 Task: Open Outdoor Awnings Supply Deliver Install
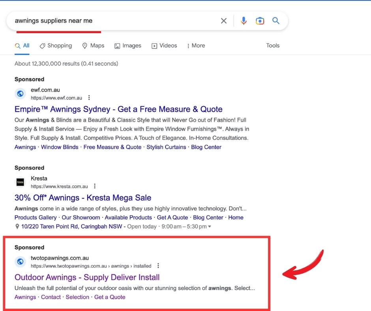[87, 277]
